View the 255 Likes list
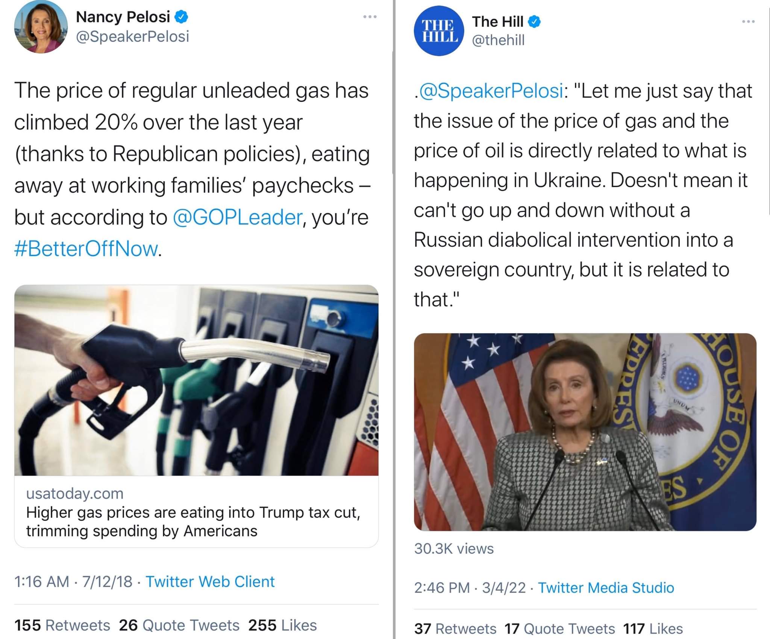 283,625
